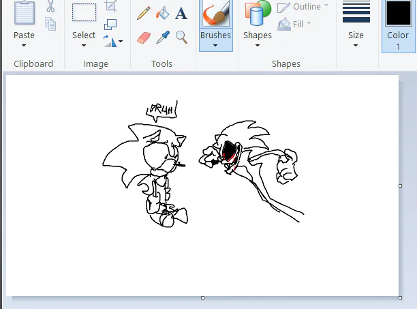
Task: Open the Brushes dropdown arrow
Action: [x=215, y=46]
